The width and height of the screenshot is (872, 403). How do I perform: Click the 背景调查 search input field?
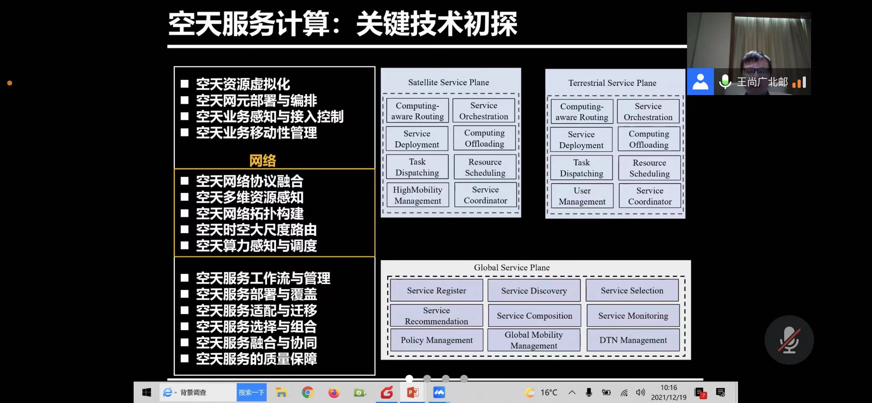207,392
